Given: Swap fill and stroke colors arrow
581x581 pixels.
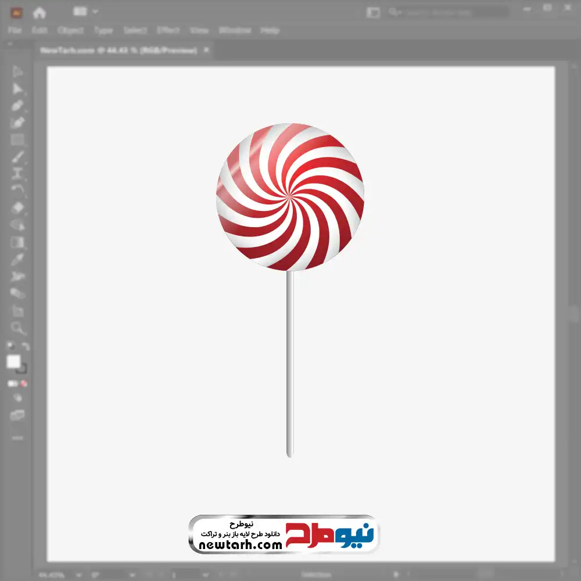Looking at the screenshot, I should [25, 346].
